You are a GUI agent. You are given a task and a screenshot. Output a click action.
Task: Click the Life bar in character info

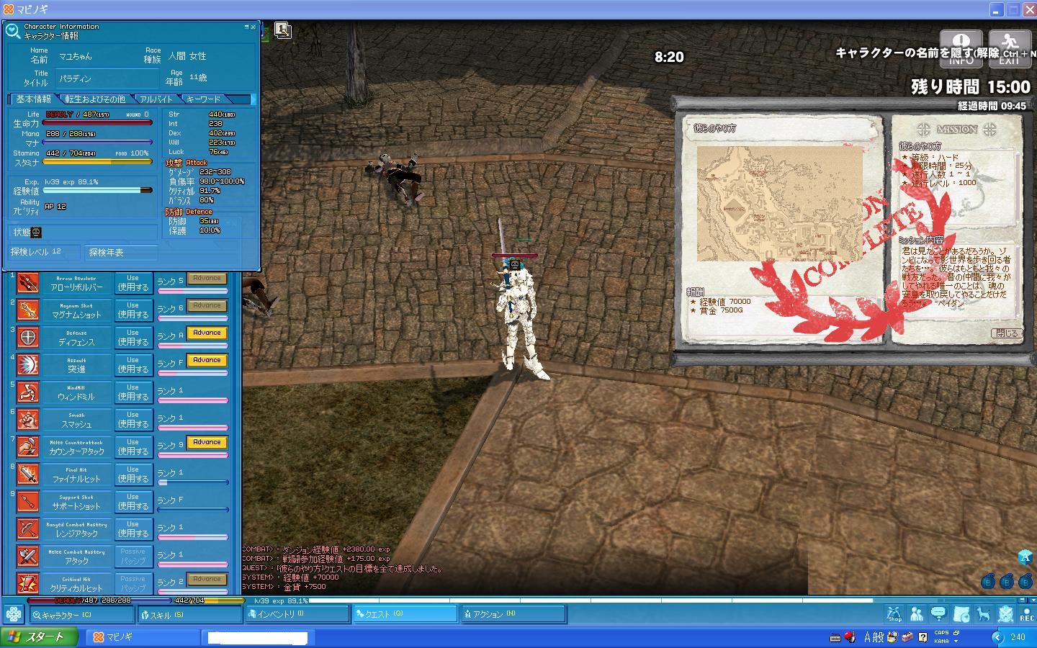pos(97,123)
